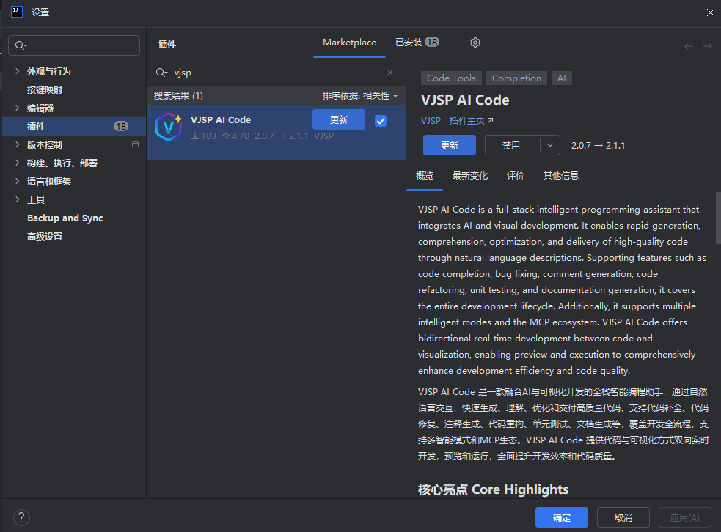The image size is (721, 532).
Task: Uncheck the VJSP AI Code enabled checkbox
Action: click(381, 121)
